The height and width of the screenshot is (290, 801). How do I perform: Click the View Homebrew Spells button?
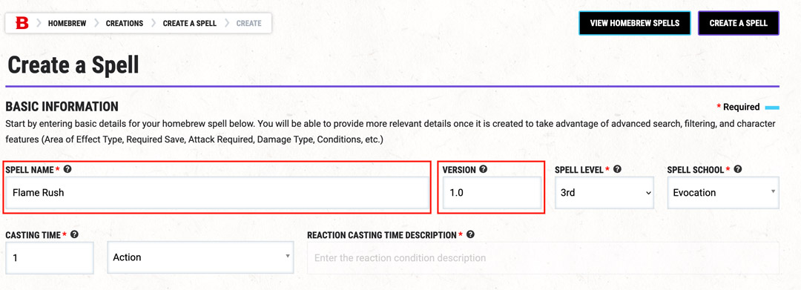pos(634,23)
